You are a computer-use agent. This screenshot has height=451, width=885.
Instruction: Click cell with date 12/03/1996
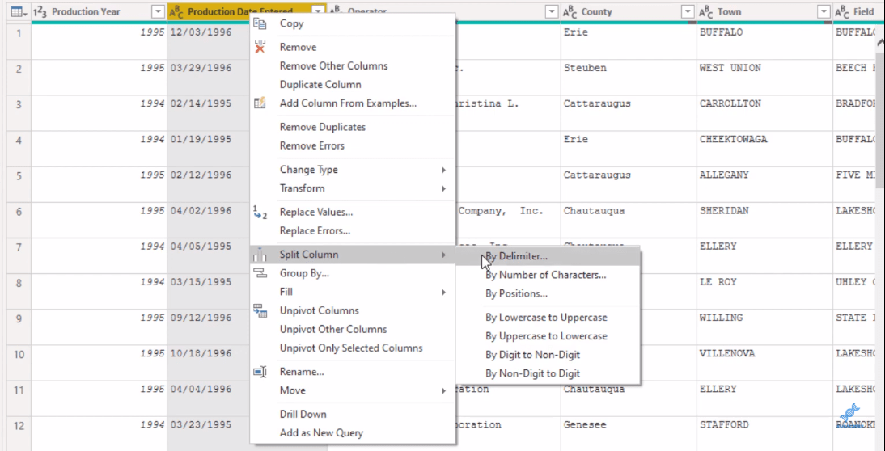[201, 32]
